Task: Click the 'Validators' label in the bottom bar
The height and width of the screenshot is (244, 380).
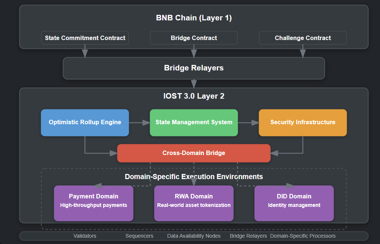Action: [x=85, y=236]
